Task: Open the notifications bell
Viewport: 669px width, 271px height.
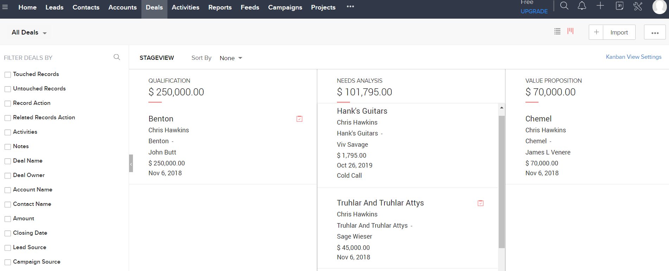Action: click(582, 6)
